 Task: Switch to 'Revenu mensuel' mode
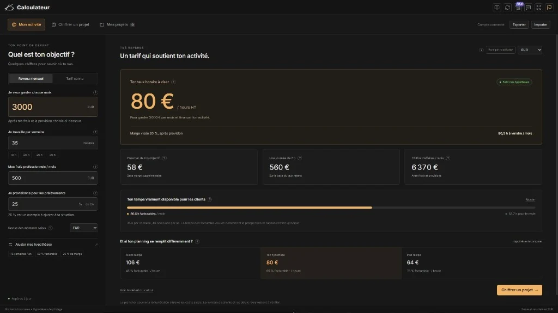(x=31, y=78)
